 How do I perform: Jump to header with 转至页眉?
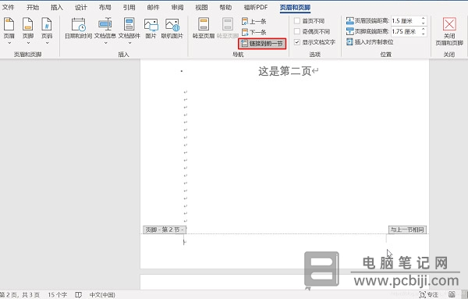(x=204, y=28)
